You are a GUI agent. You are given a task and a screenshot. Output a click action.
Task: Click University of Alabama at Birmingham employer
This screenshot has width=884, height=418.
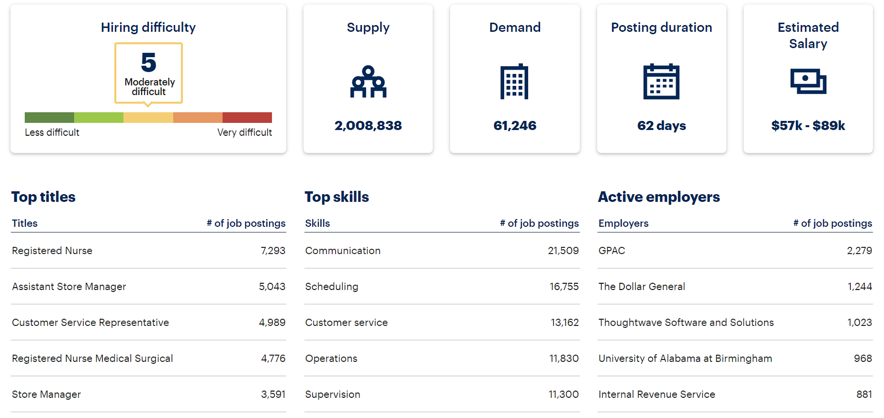[685, 358]
